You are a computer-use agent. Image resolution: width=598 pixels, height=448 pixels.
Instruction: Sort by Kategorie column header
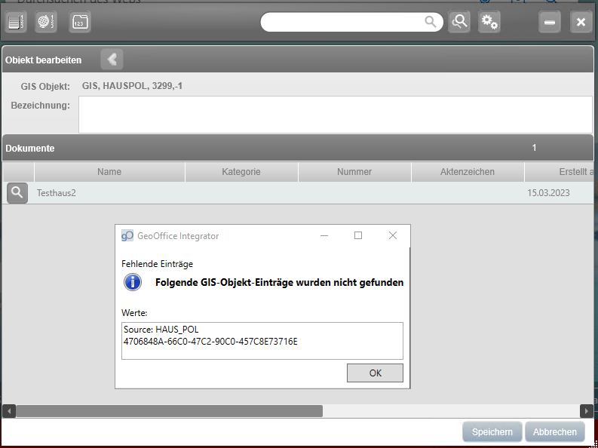click(241, 172)
